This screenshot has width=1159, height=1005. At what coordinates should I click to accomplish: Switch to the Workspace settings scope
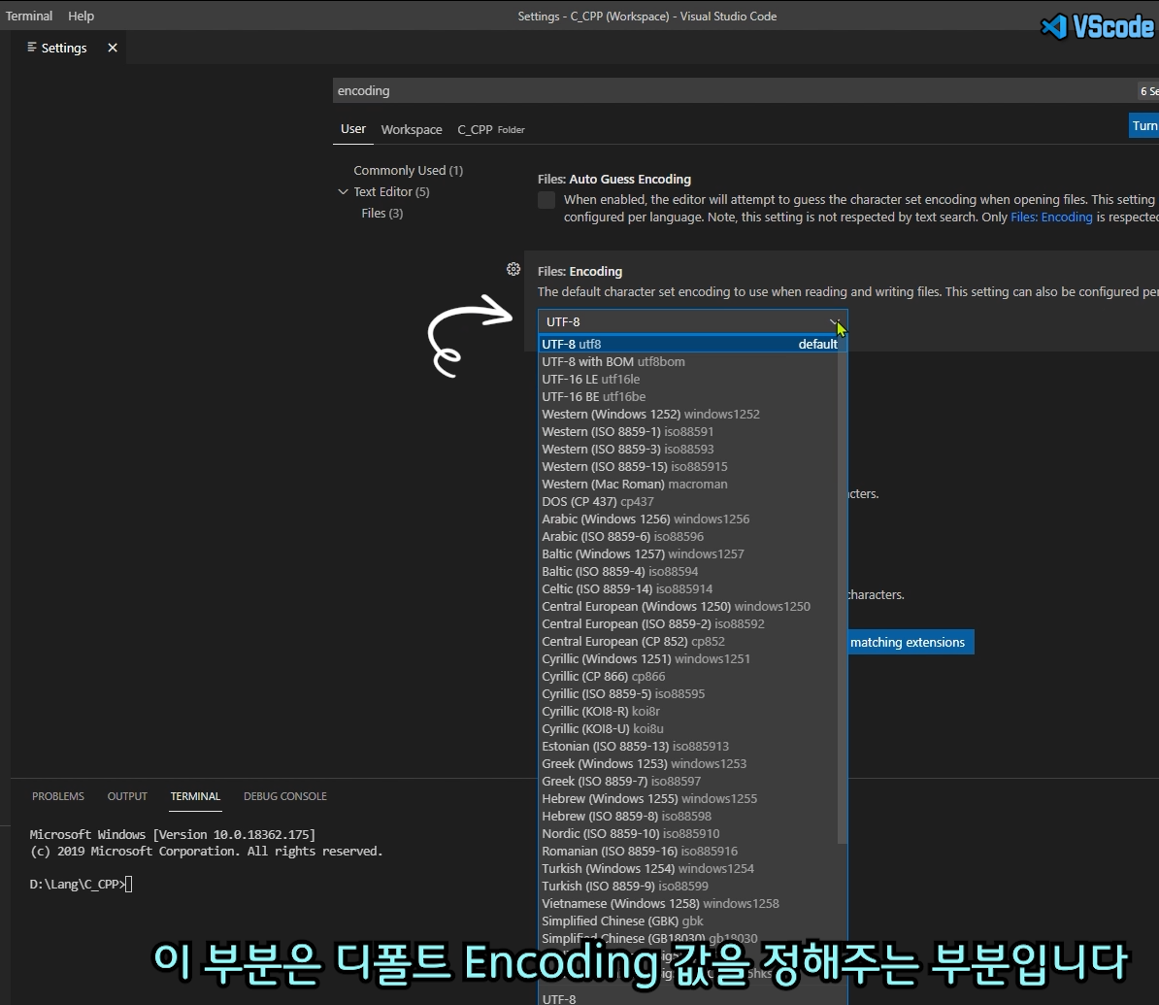[411, 129]
